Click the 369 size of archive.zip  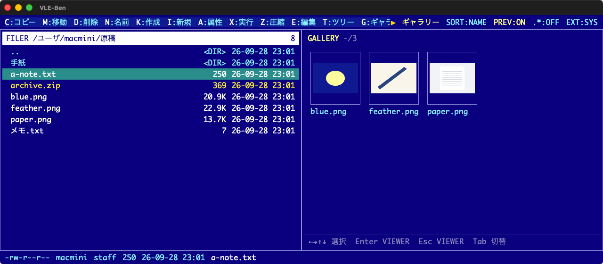(220, 85)
